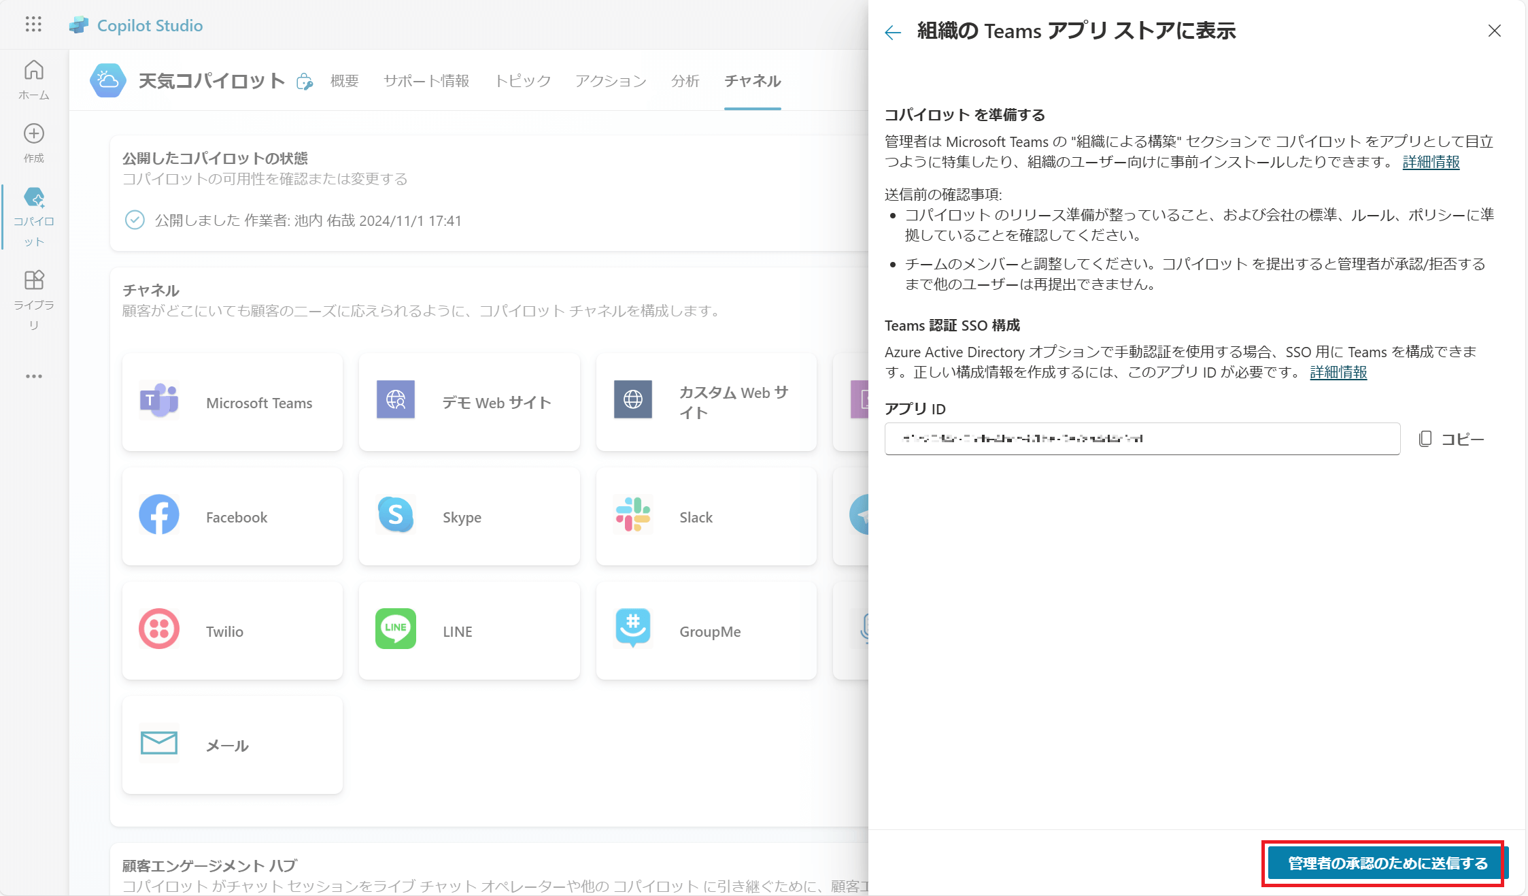
Task: Click 公開したコパイロットの状態 heading
Action: point(215,158)
